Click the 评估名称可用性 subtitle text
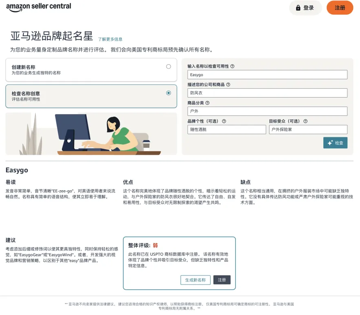Viewport: 360px width, 315px height. 26,99
